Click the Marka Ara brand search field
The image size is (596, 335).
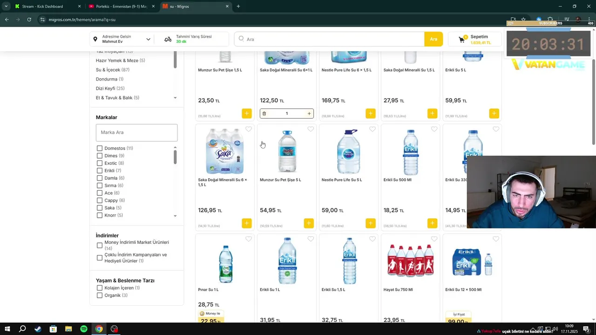[x=136, y=133]
